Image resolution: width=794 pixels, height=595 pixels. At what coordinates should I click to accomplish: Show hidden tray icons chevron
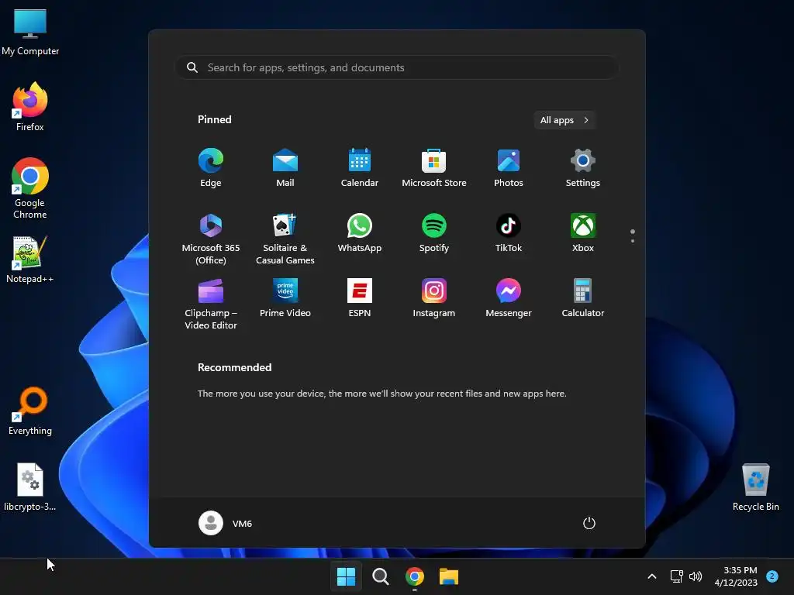[652, 576]
